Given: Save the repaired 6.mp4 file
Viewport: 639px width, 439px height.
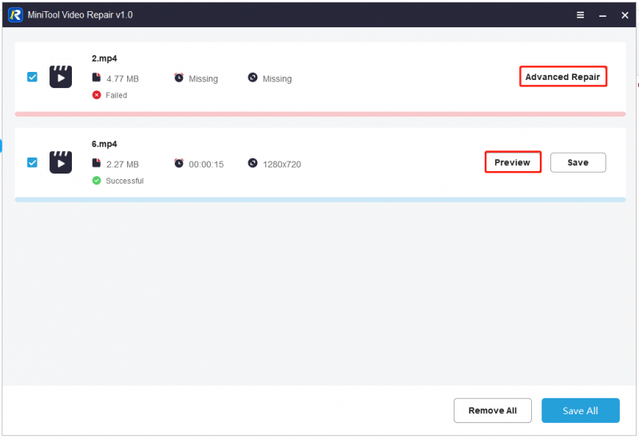Looking at the screenshot, I should pos(577,162).
